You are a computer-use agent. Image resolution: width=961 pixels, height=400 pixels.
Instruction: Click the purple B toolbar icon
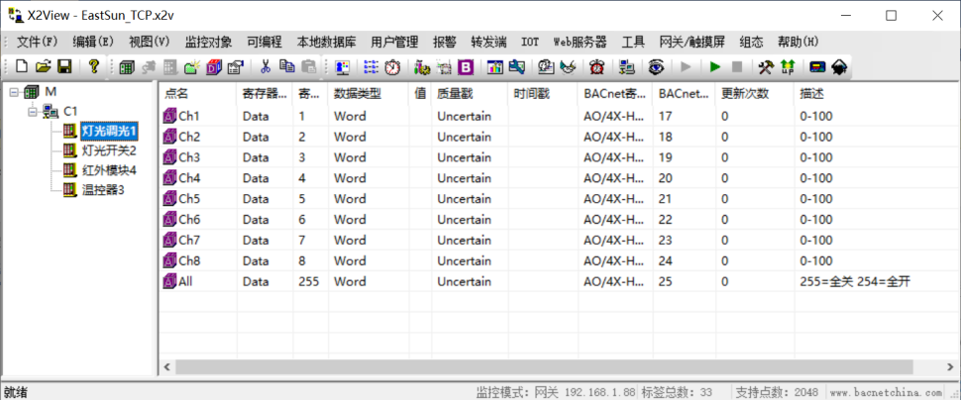pyautogui.click(x=466, y=66)
